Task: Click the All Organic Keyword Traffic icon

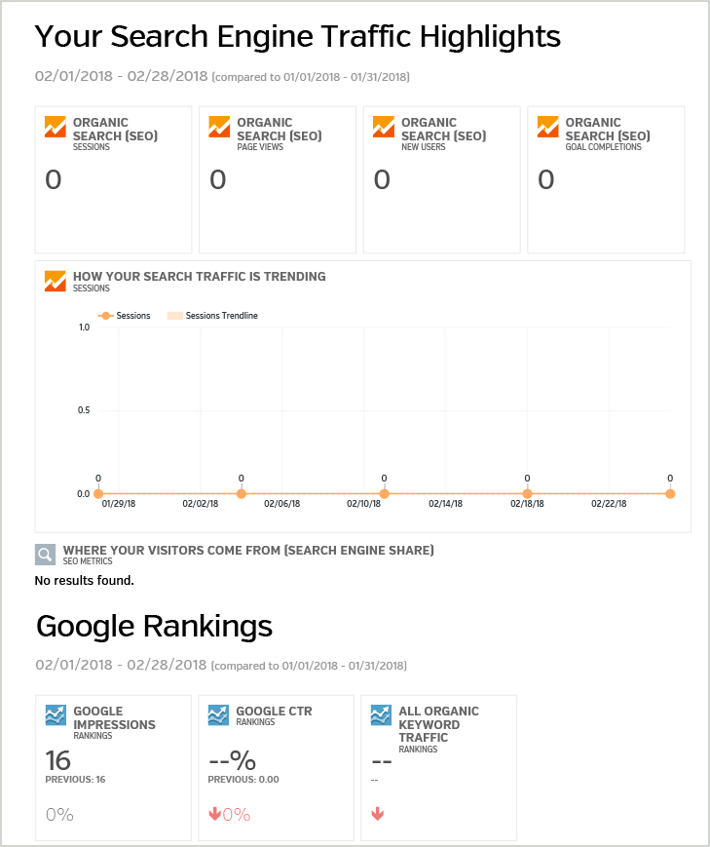Action: tap(381, 715)
